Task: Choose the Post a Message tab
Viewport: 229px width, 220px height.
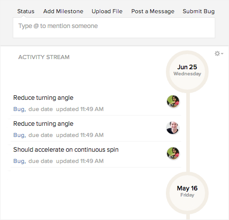Action: (x=153, y=11)
